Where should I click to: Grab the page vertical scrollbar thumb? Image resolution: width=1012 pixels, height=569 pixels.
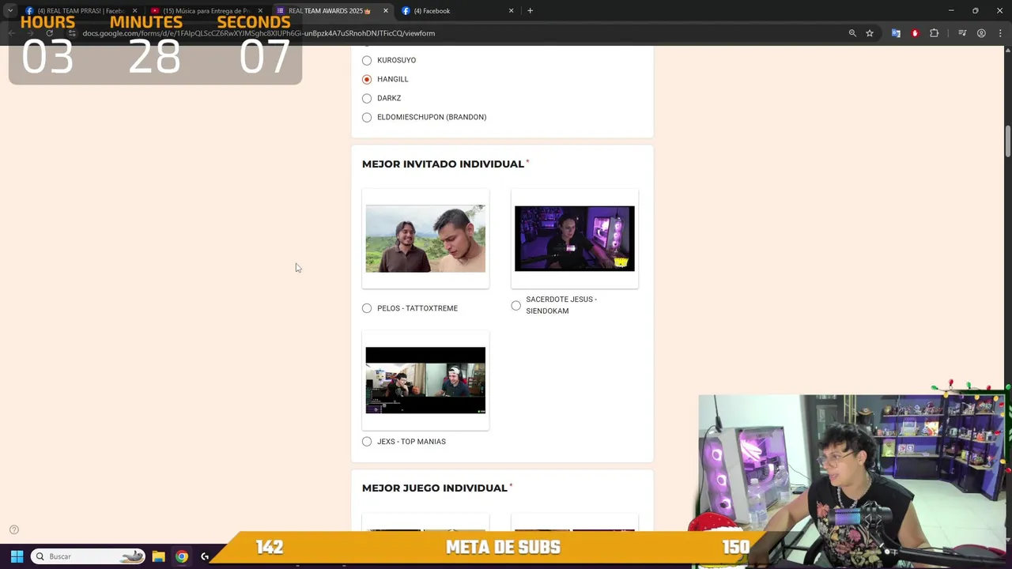[x=1007, y=141]
